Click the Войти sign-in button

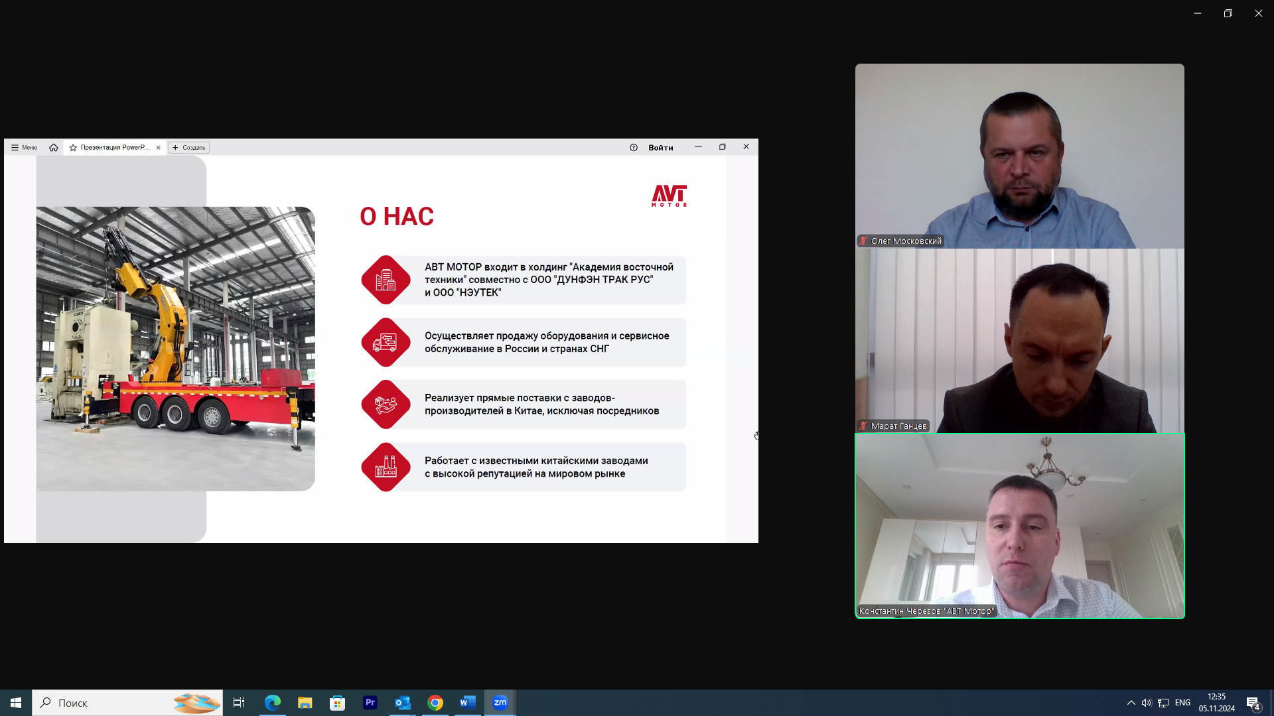tap(660, 147)
